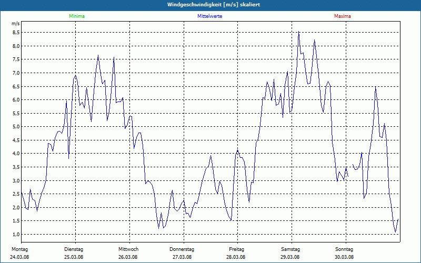This screenshot has width=421, height=263.
Task: Click the lowest point of the blue curve on Sonntag
Action: click(x=395, y=232)
